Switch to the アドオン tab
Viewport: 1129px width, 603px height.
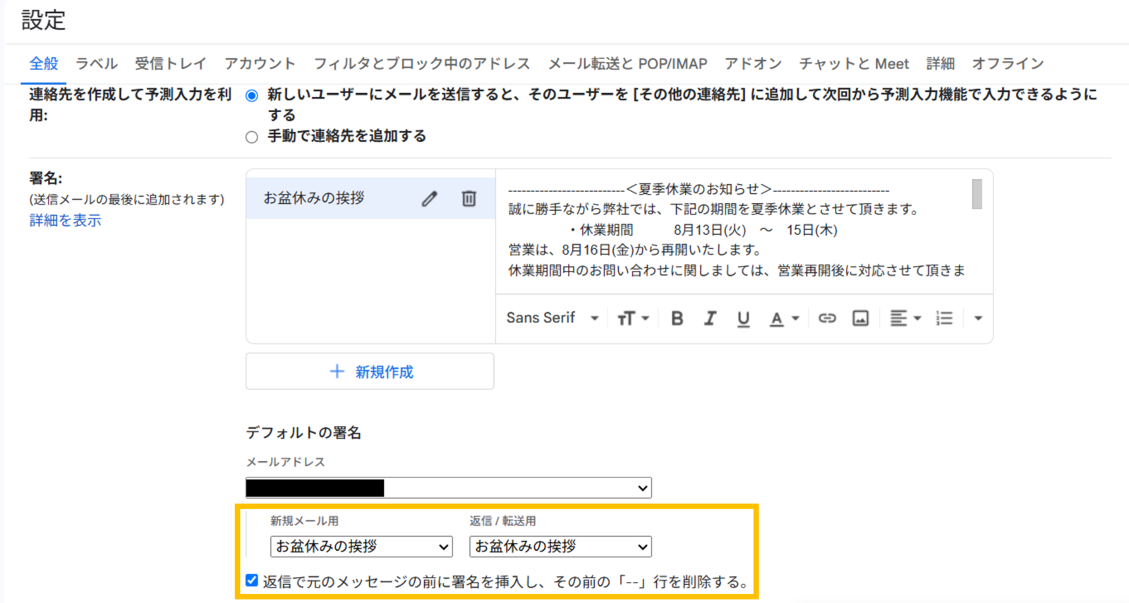(753, 63)
